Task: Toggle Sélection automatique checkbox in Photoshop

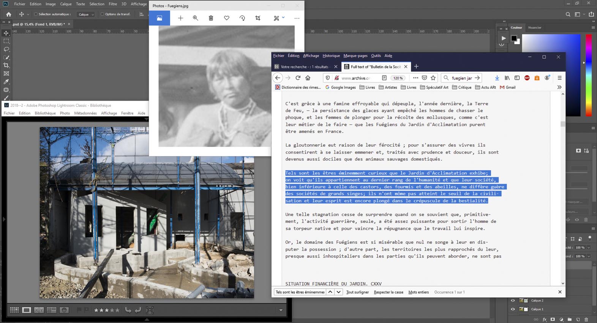Action: pos(36,14)
